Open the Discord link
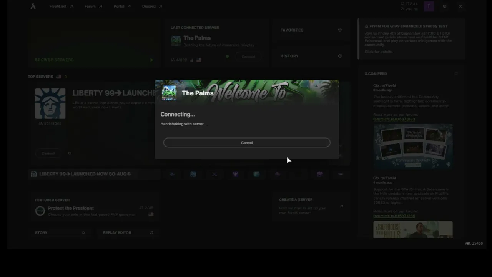This screenshot has width=492, height=277. coord(152,6)
